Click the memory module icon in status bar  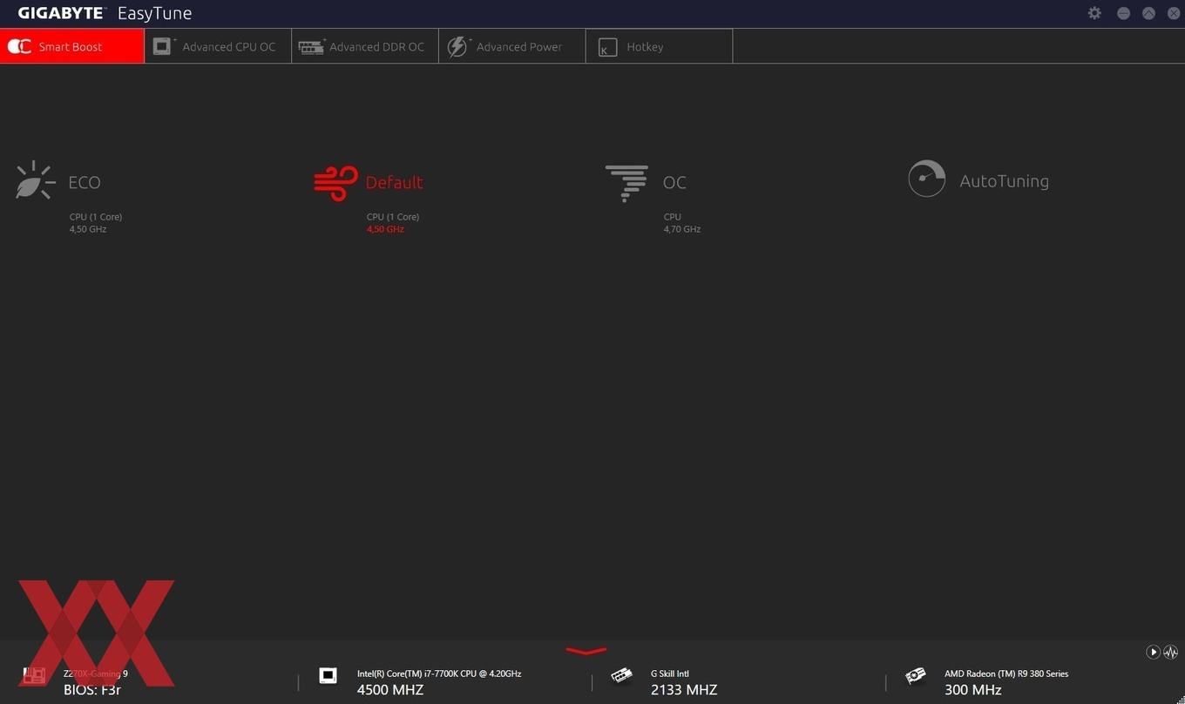tap(621, 675)
